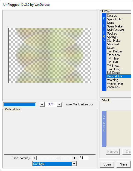Open the blend mode dropdown arrow
The height and width of the screenshot is (171, 133).
click(x=74, y=164)
